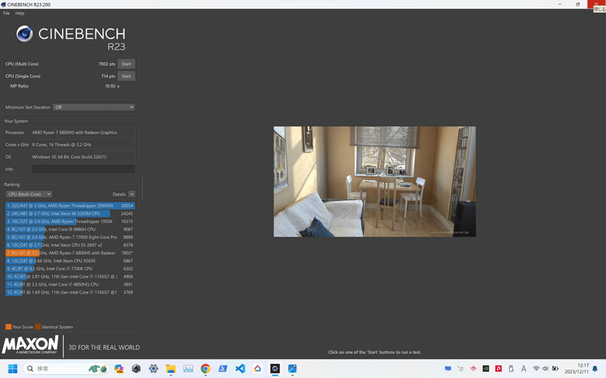Image resolution: width=606 pixels, height=378 pixels.
Task: Select highlighted ranking row AMD Ryzen 7 6800HS
Action: (x=70, y=253)
